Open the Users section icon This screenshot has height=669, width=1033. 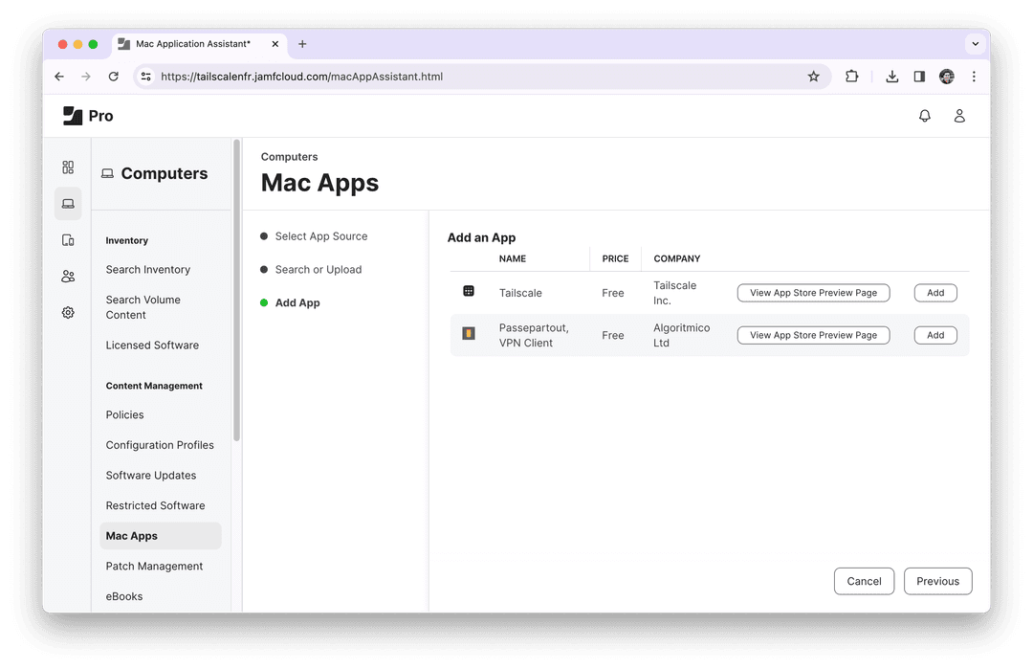[x=67, y=276]
